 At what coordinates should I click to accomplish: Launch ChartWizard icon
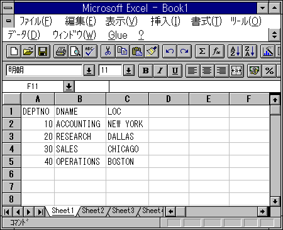pos(267,51)
